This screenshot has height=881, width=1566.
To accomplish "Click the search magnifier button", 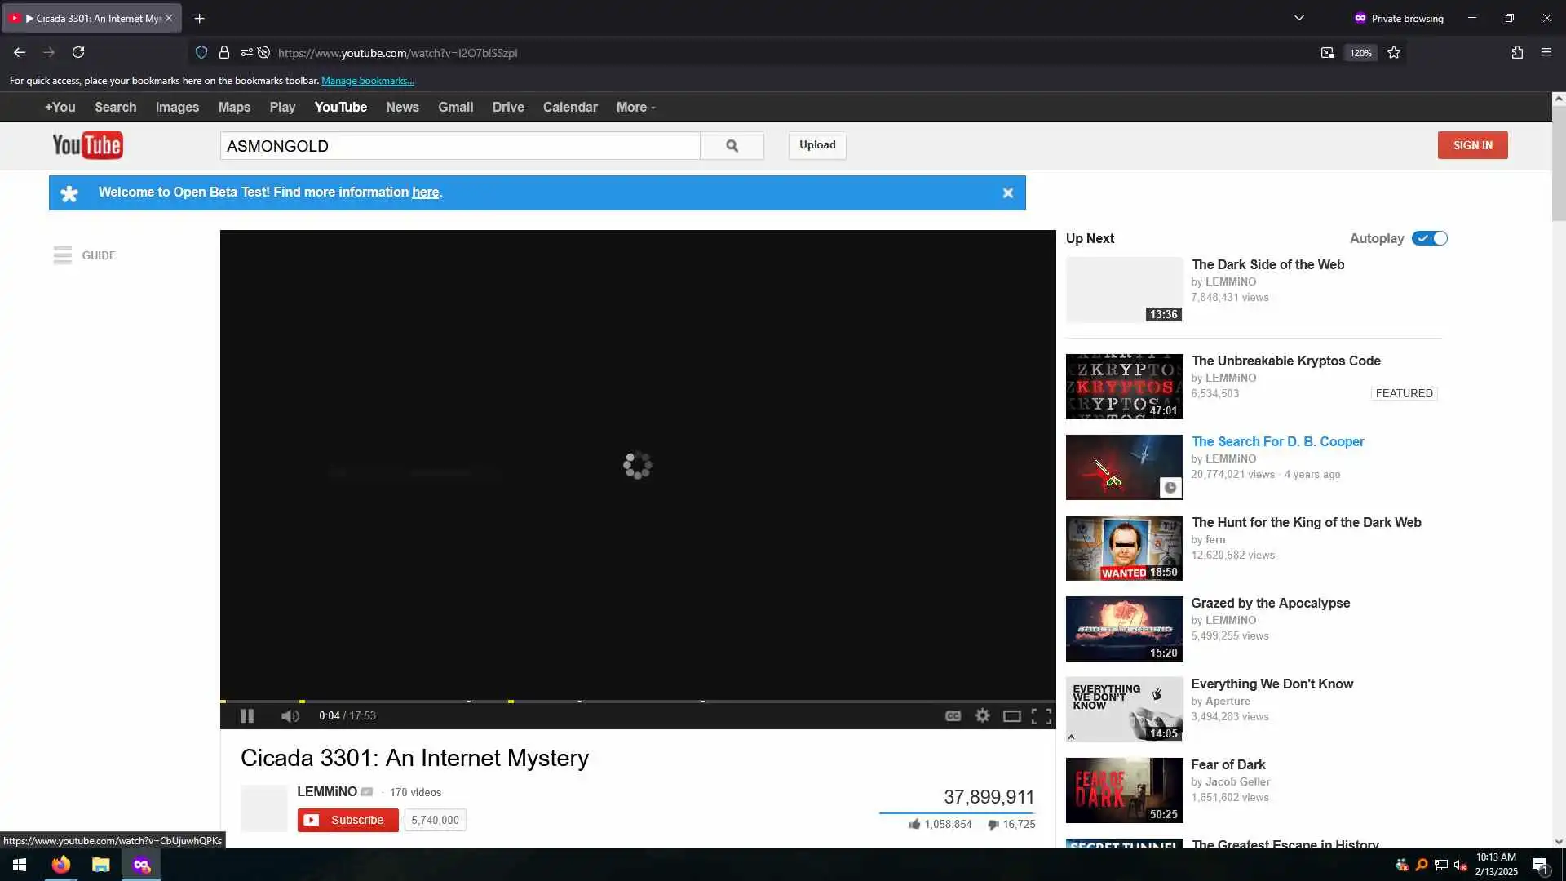I will [732, 146].
